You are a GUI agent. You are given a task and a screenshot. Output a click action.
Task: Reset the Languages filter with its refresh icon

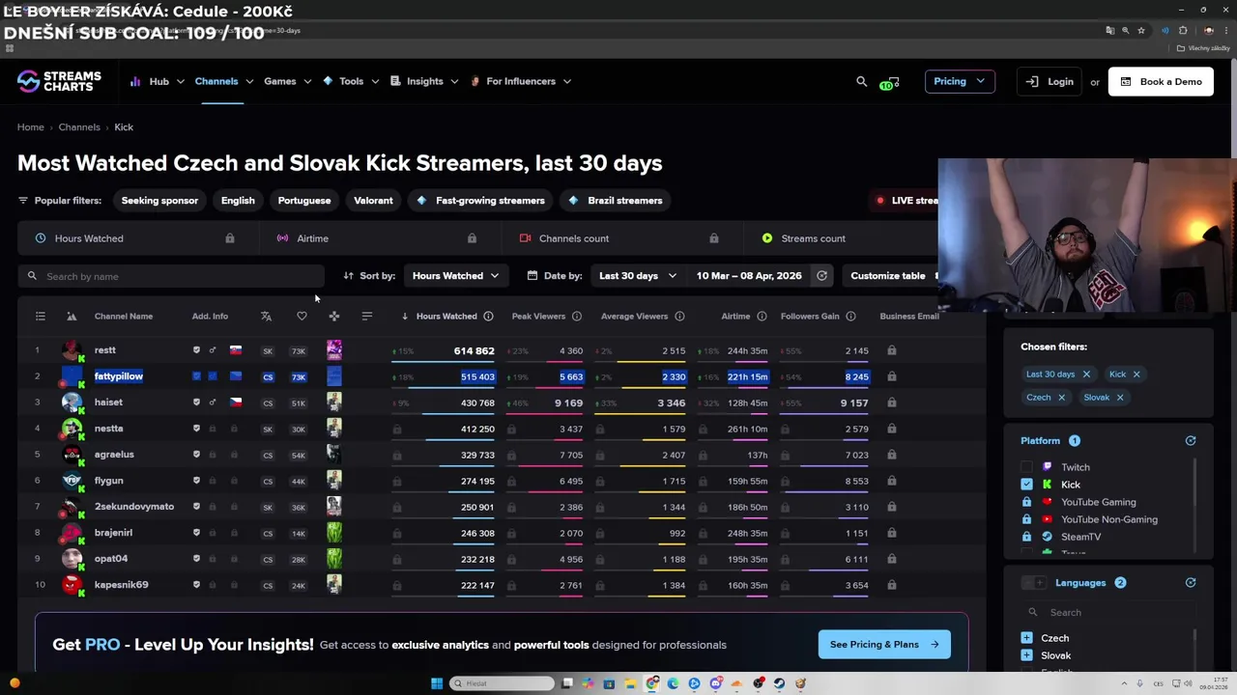tap(1191, 583)
